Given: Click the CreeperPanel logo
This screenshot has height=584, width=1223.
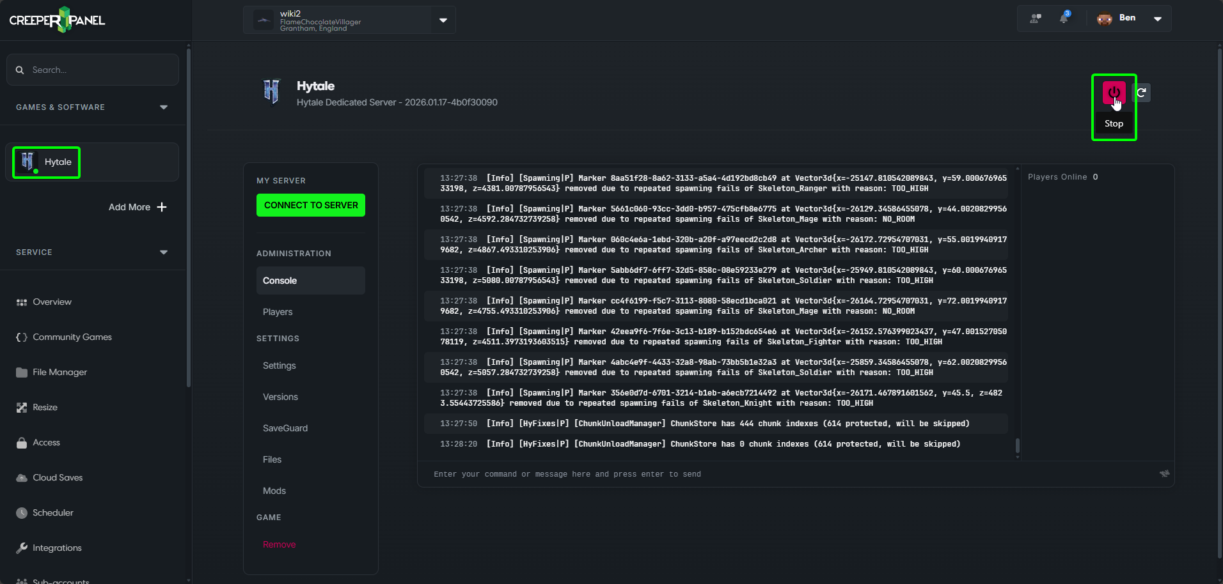Looking at the screenshot, I should pyautogui.click(x=58, y=20).
